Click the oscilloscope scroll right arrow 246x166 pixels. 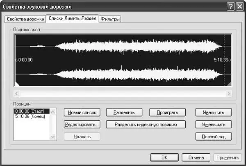229,94
